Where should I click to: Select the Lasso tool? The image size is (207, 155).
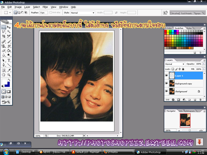coord(4,32)
